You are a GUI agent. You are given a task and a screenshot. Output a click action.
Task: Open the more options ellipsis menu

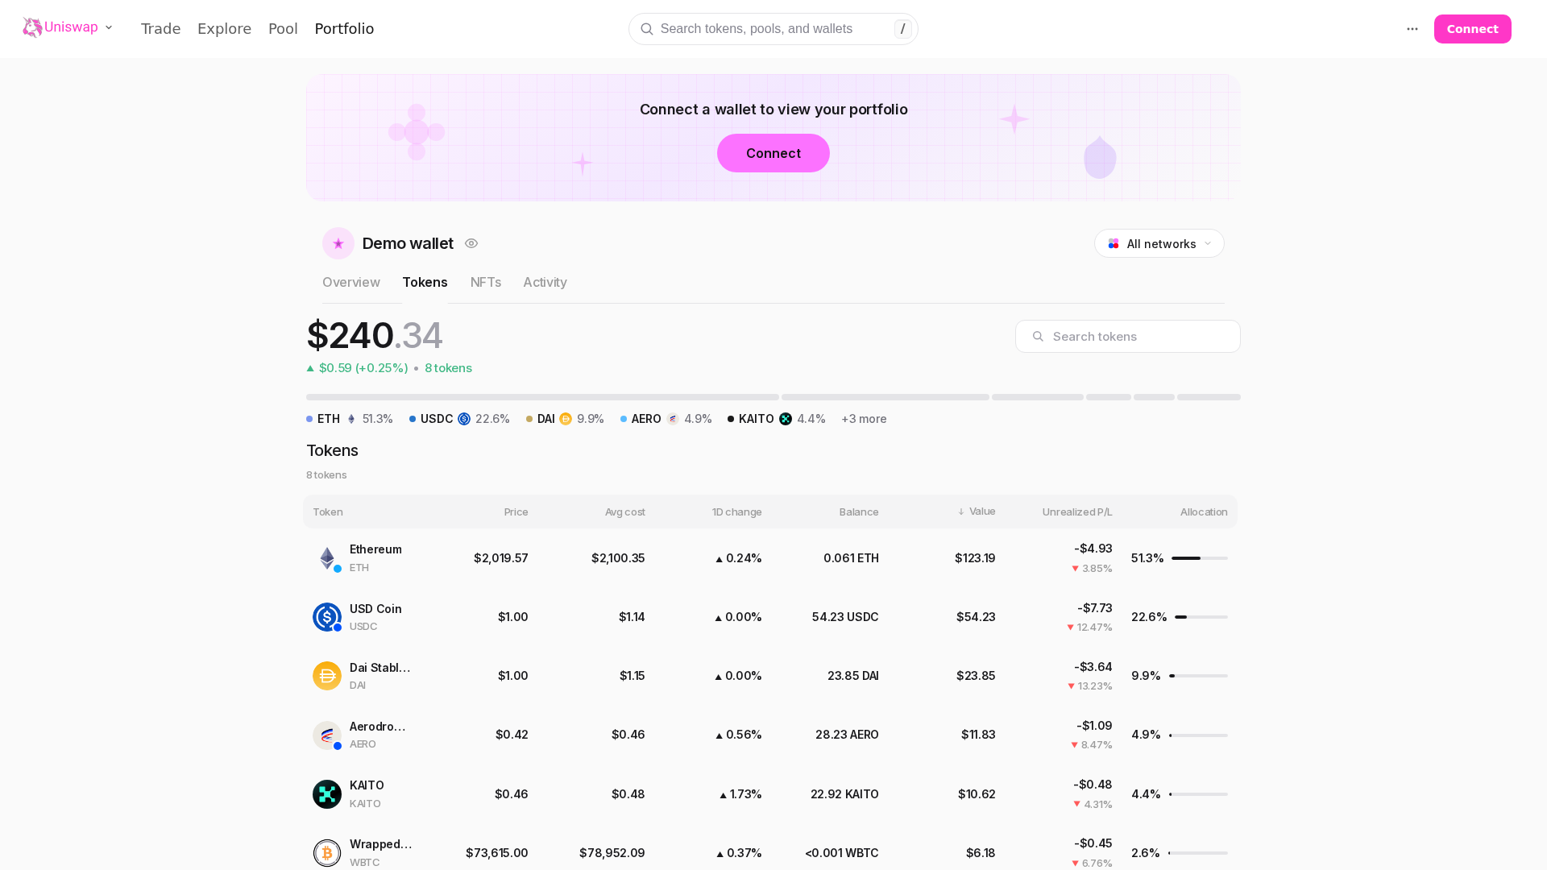tap(1412, 29)
